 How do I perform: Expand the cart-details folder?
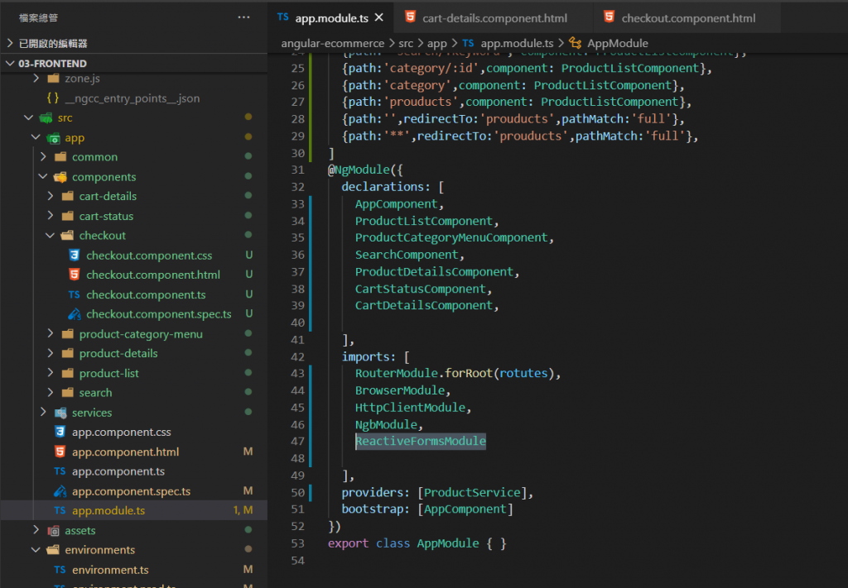51,196
